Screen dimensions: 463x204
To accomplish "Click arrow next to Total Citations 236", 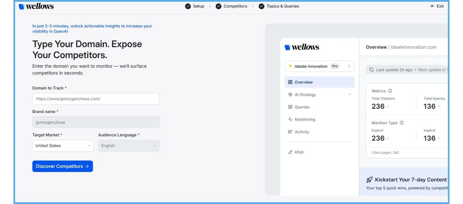I will 388,106.
